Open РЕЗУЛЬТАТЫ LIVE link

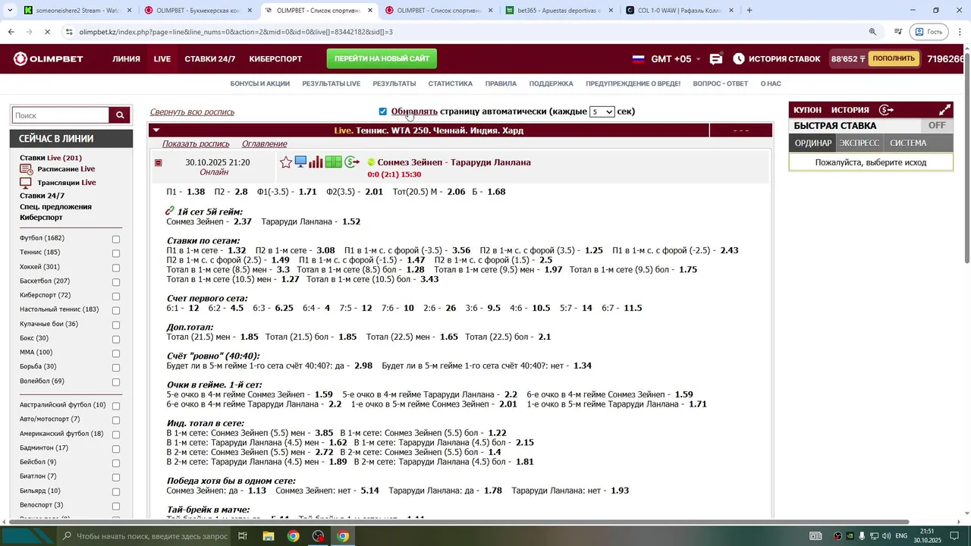(331, 83)
